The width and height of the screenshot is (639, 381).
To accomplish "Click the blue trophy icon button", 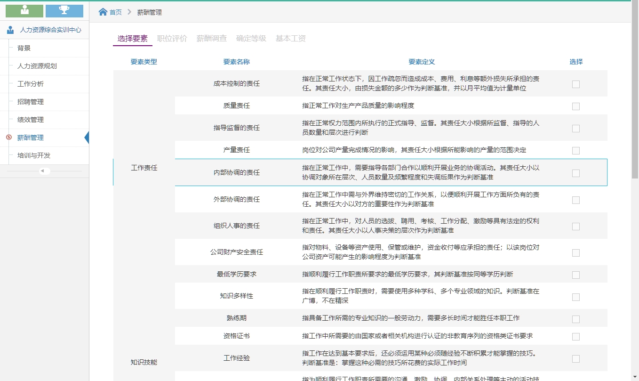I will click(x=64, y=11).
